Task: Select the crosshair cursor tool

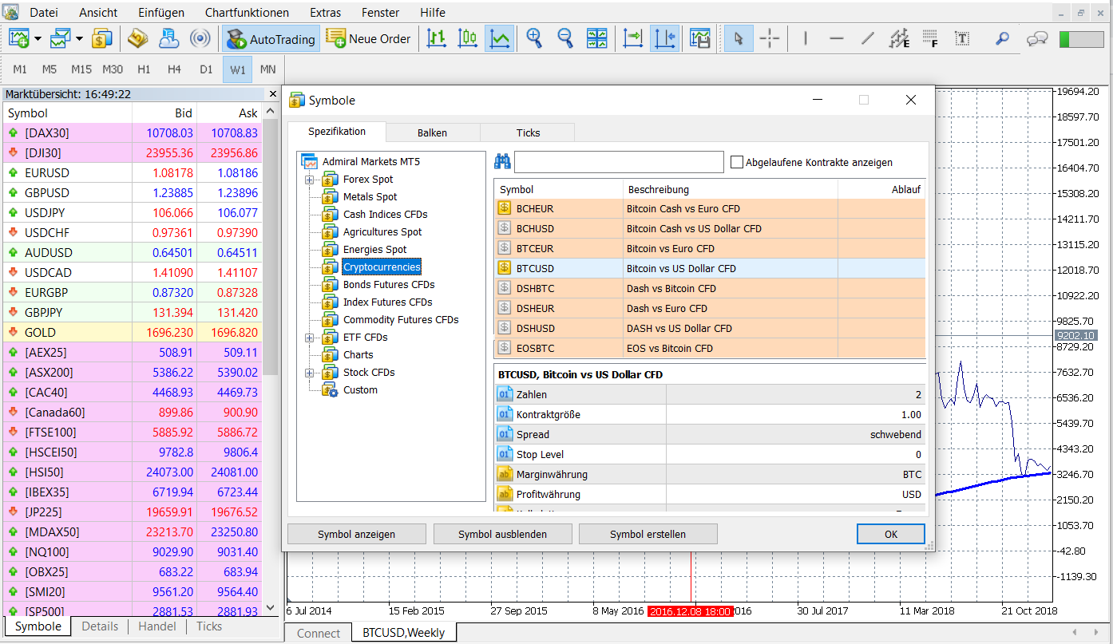Action: (x=770, y=38)
